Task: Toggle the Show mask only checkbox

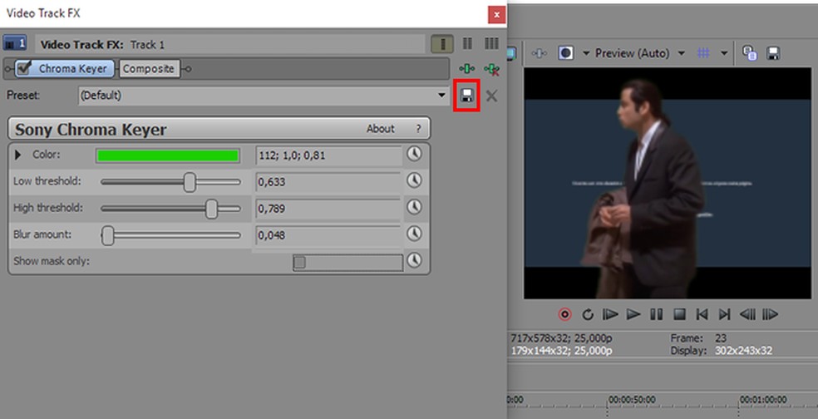Action: [x=299, y=263]
